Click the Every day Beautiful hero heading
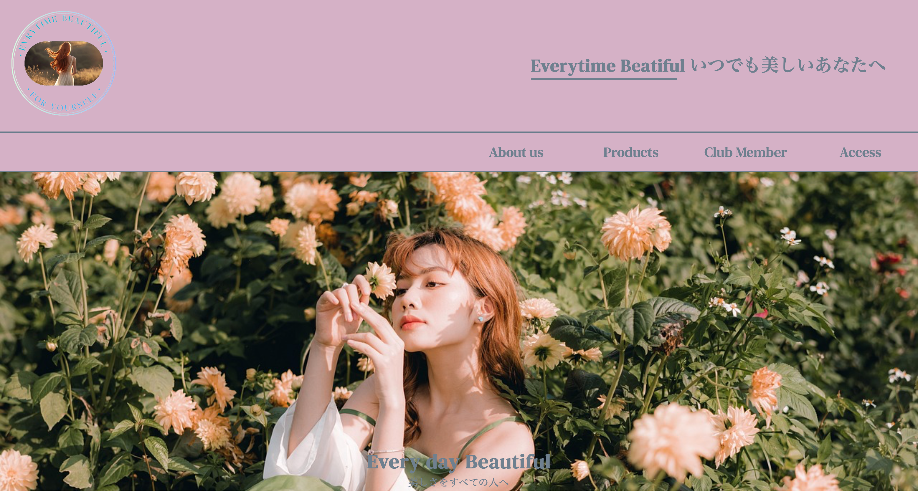The height and width of the screenshot is (491, 918). pyautogui.click(x=459, y=462)
